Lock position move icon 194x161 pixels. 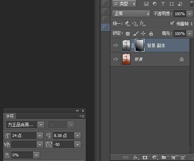143,34
